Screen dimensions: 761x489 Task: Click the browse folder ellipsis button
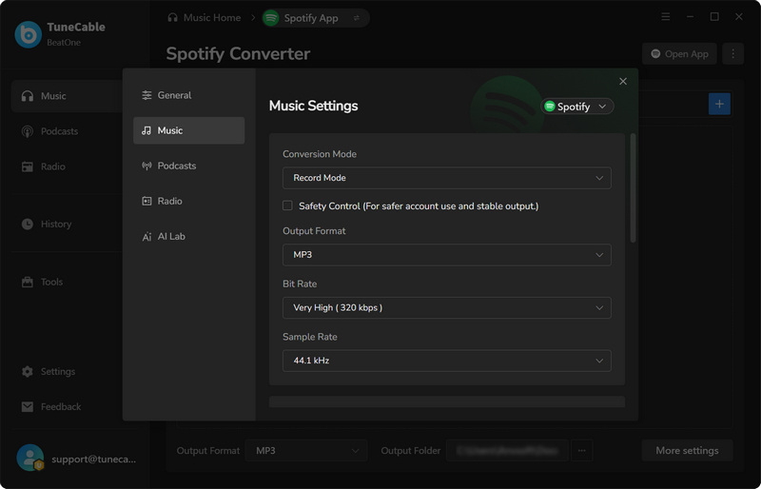(x=581, y=451)
